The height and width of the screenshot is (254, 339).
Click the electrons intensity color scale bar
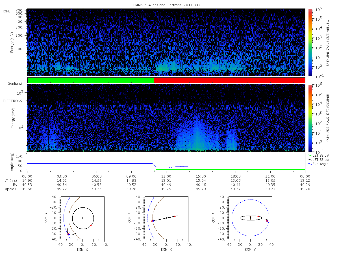[310, 118]
